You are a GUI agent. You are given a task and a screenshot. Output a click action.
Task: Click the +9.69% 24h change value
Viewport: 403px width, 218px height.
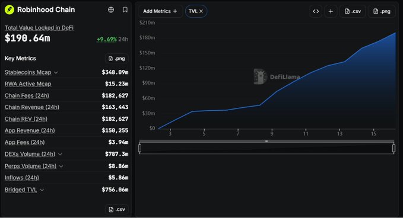click(107, 39)
